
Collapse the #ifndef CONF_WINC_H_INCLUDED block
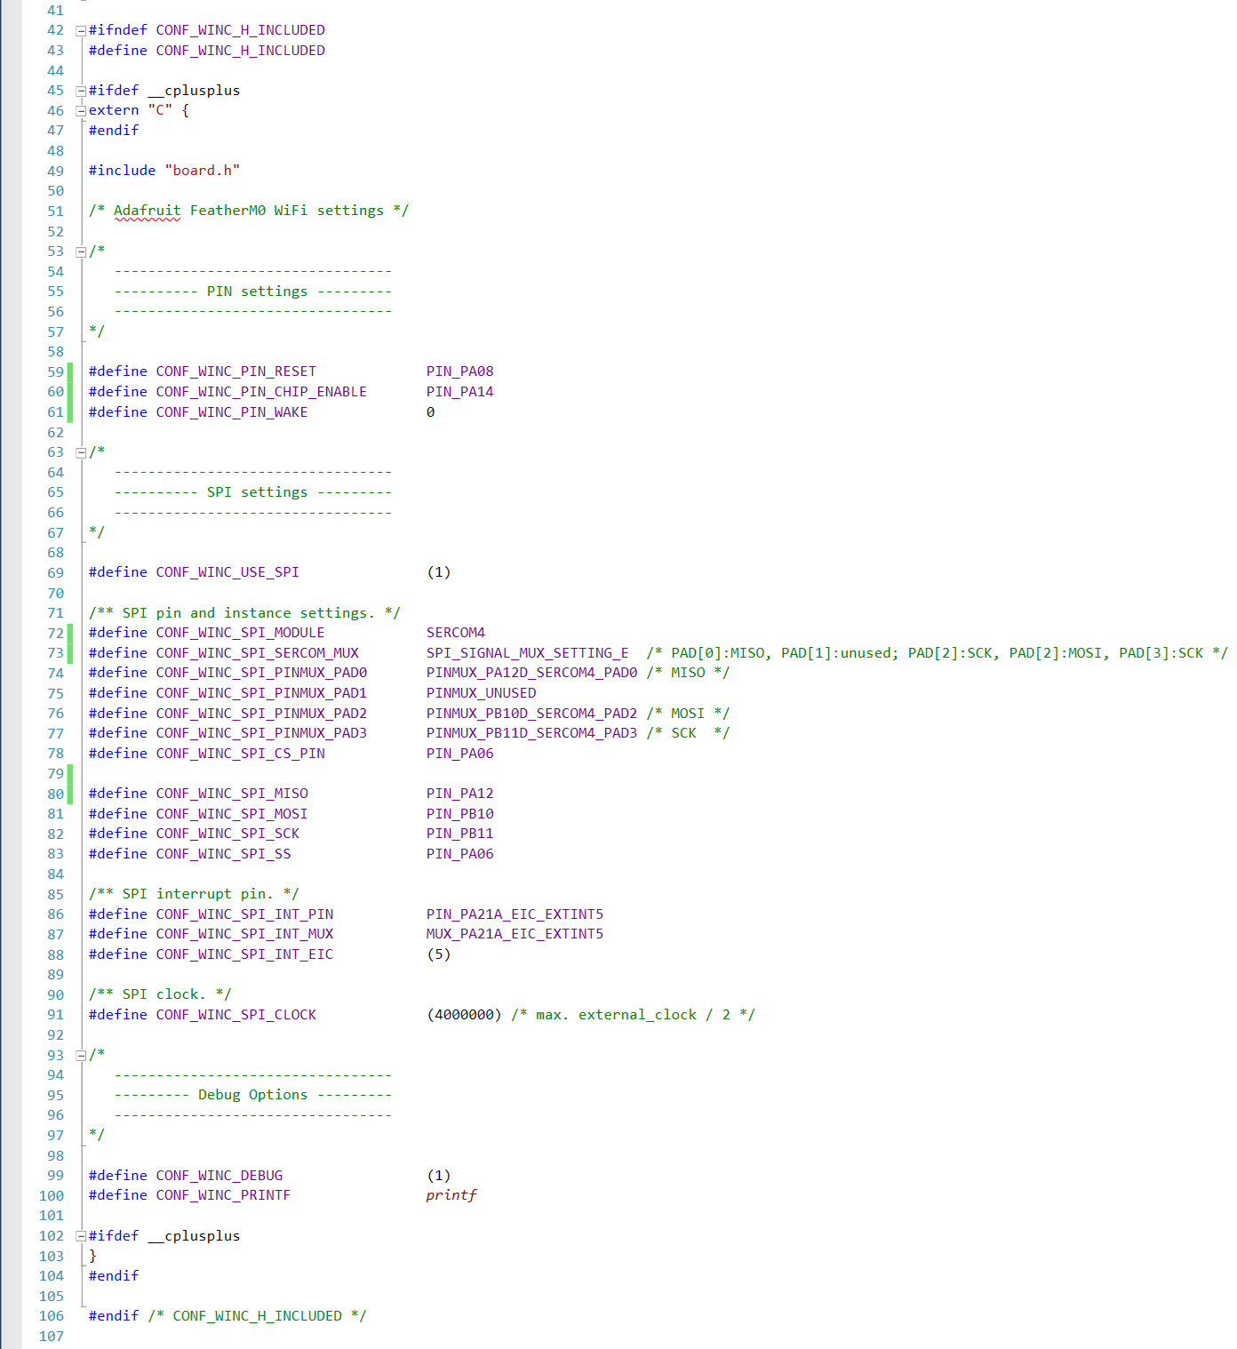pos(81,30)
